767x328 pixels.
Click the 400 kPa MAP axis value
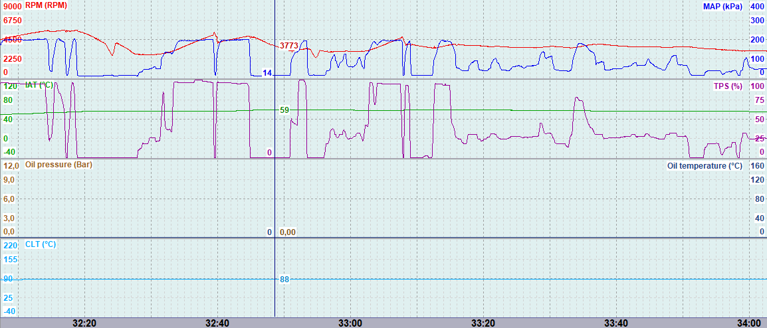pyautogui.click(x=757, y=6)
